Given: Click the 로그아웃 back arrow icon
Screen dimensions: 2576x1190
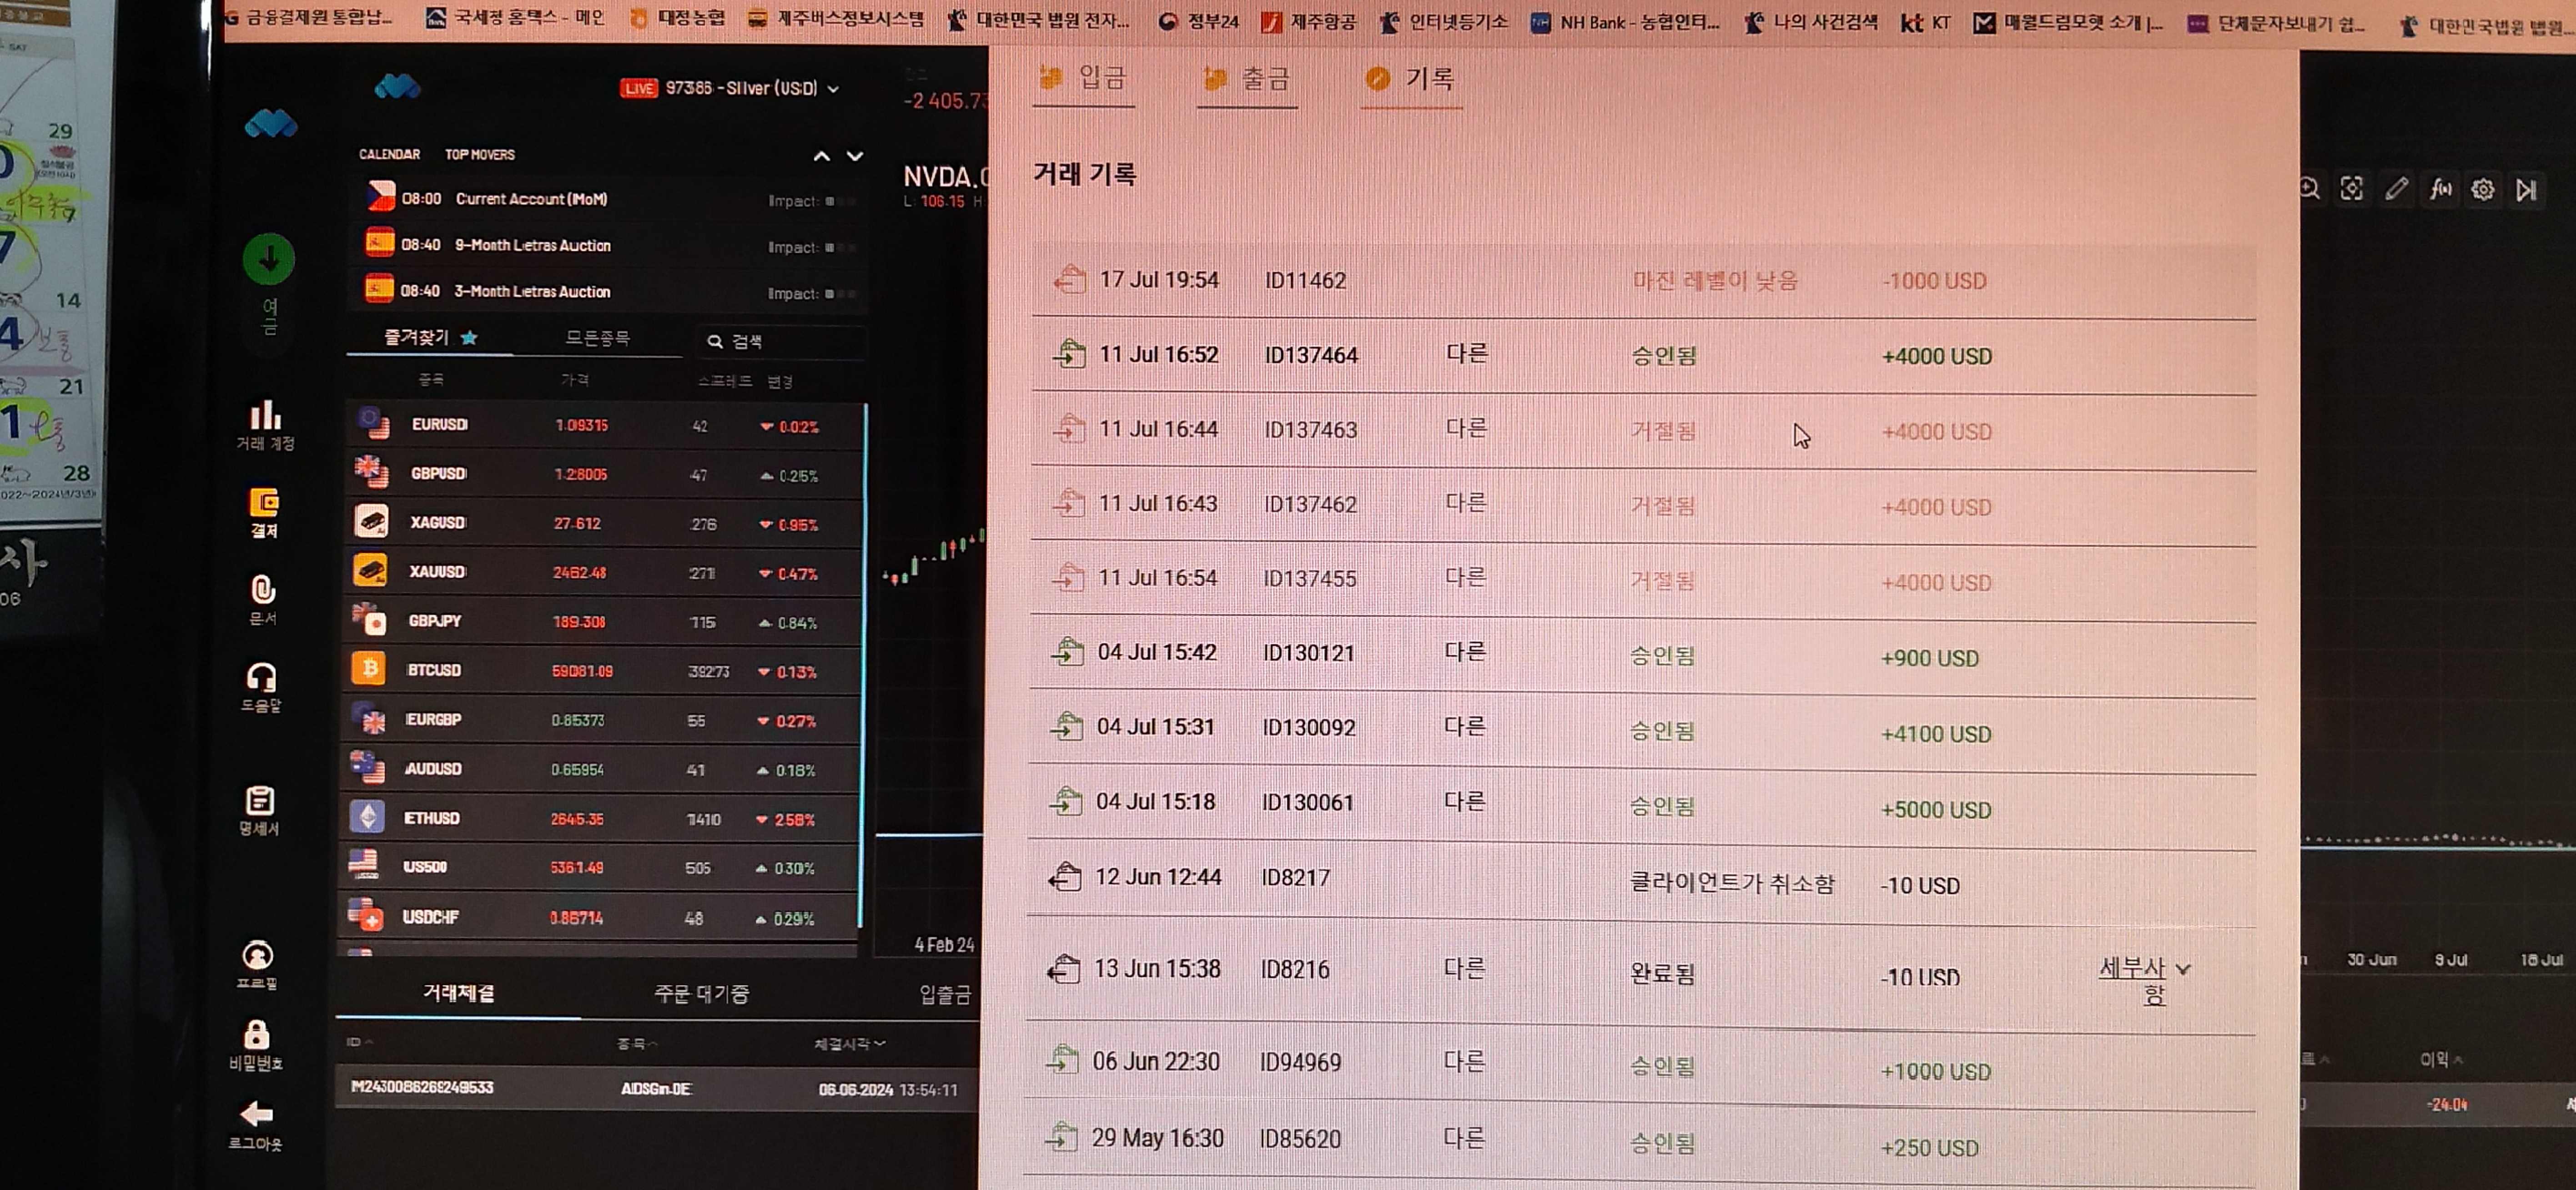Looking at the screenshot, I should (256, 1114).
